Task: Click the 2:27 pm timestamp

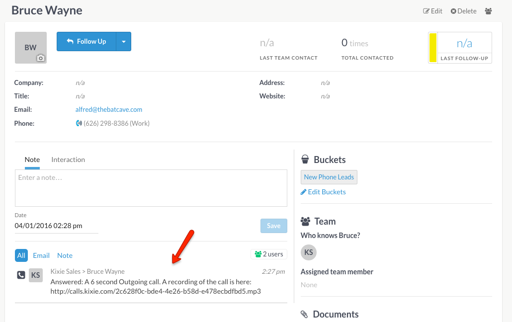Action: coord(273,271)
